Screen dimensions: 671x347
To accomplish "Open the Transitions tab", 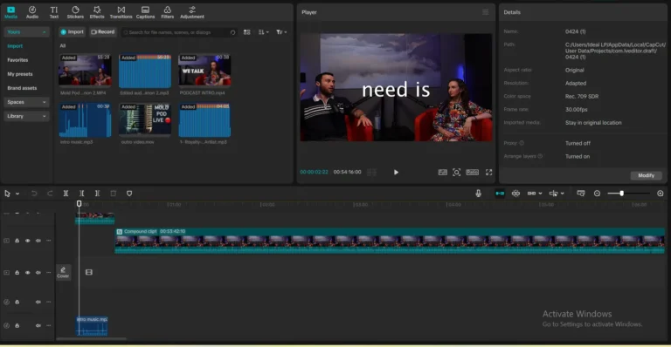I will [121, 12].
